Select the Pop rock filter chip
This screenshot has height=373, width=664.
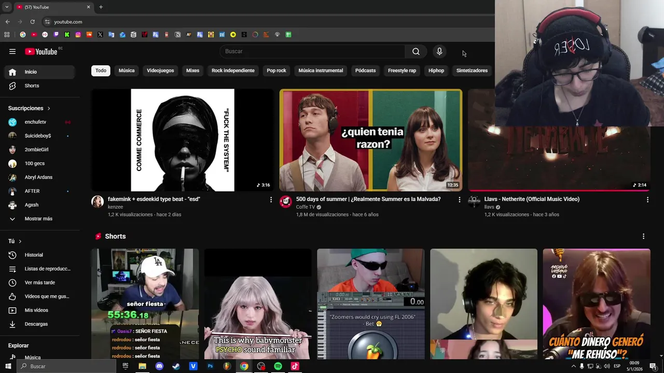point(276,70)
